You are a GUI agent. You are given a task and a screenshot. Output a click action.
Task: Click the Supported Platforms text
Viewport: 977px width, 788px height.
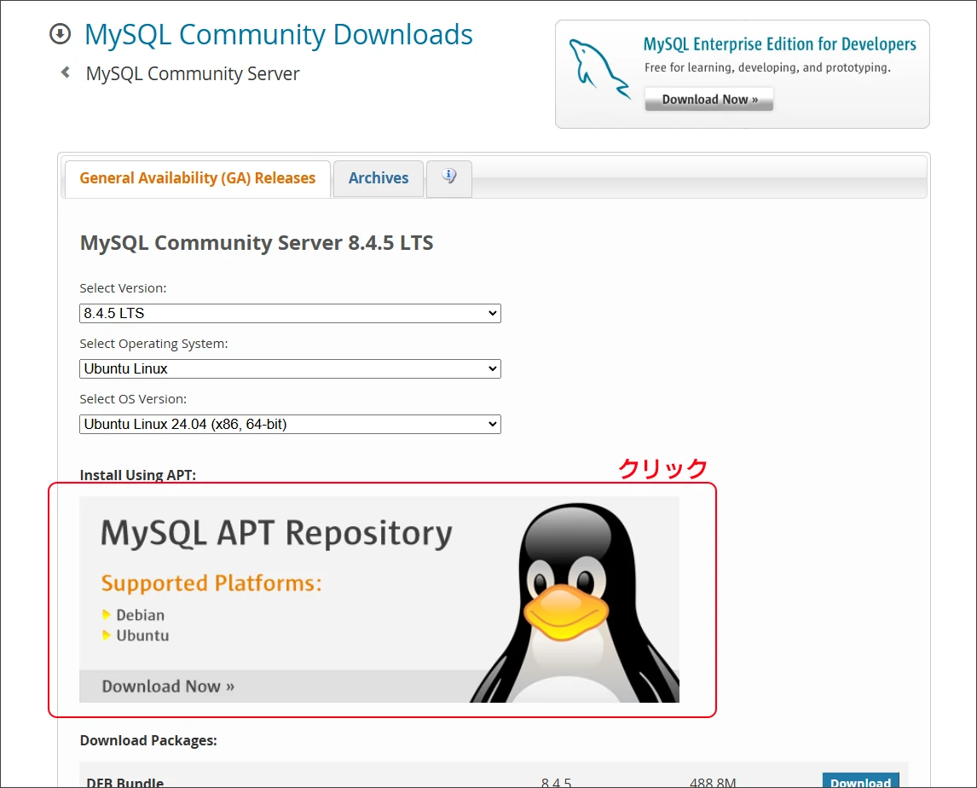[211, 583]
